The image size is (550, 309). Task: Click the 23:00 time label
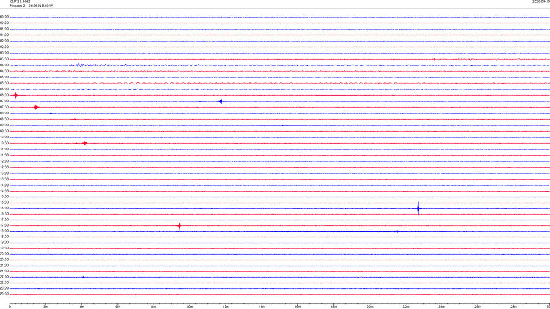click(5, 288)
